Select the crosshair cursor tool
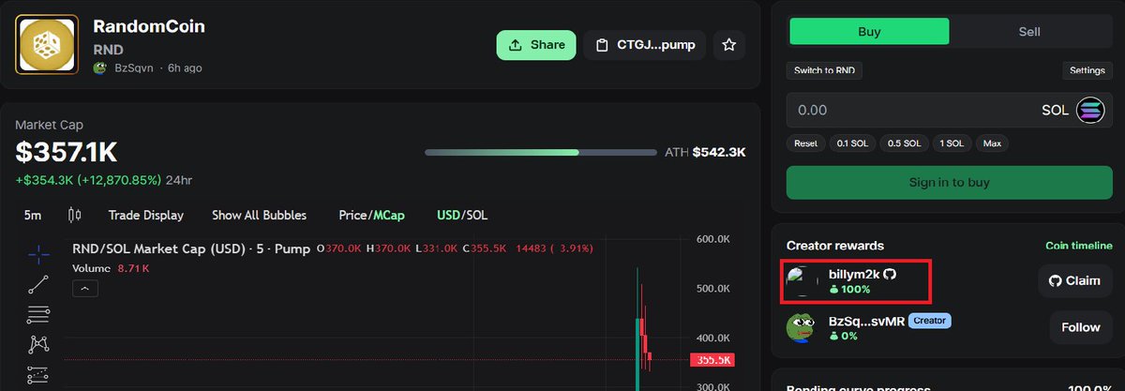The width and height of the screenshot is (1125, 391). [x=38, y=254]
